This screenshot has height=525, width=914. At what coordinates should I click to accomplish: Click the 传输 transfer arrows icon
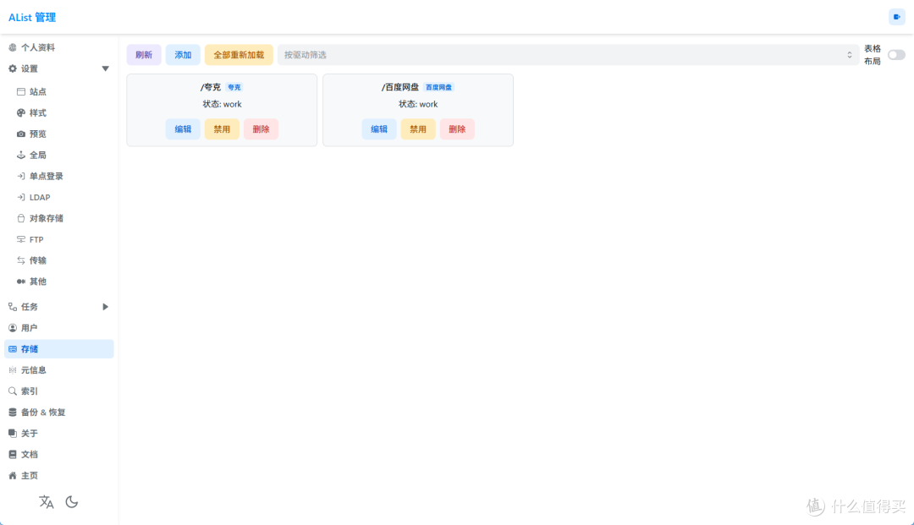point(21,260)
